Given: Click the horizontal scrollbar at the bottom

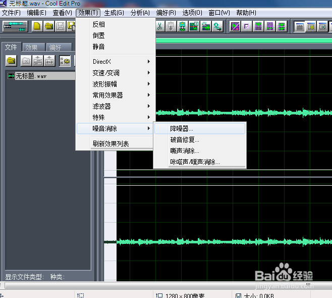Looking at the screenshot, I should click(x=169, y=286).
